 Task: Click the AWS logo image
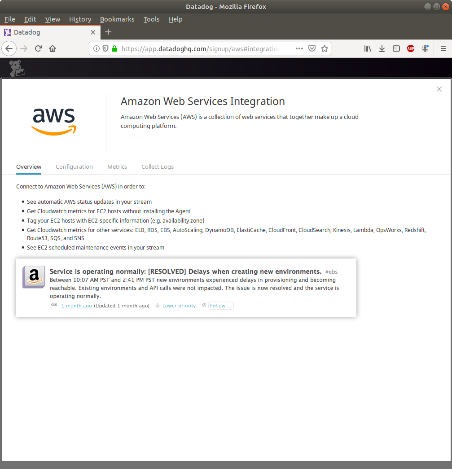[54, 122]
